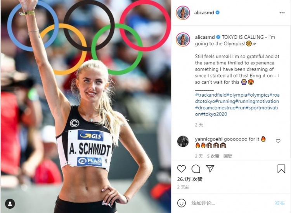Click the alicasmd username in header

pyautogui.click(x=204, y=13)
